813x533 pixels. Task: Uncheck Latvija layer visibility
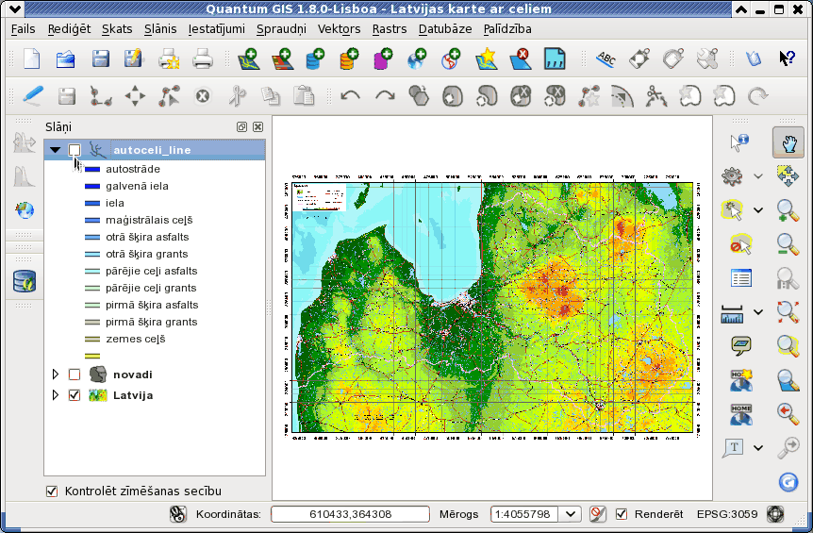75,395
